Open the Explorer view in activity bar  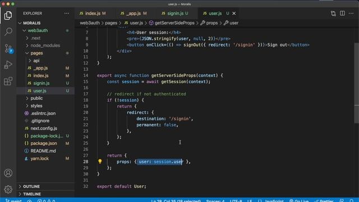tap(8, 16)
